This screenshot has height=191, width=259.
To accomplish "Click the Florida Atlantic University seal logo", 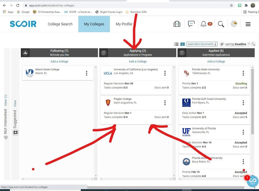I will (186, 162).
